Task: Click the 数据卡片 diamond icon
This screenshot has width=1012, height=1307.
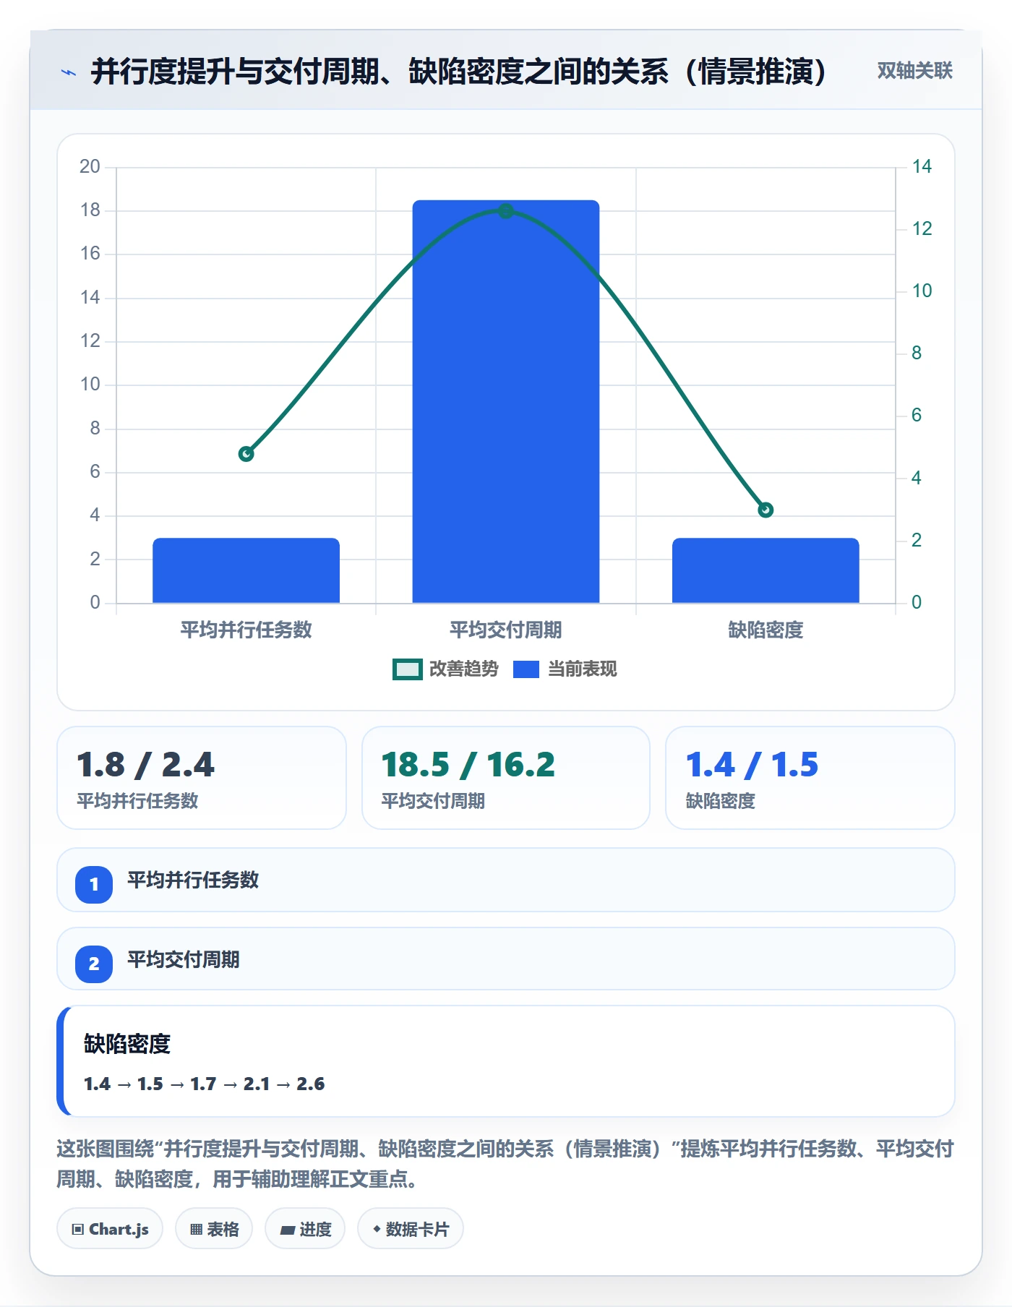Action: point(377,1229)
